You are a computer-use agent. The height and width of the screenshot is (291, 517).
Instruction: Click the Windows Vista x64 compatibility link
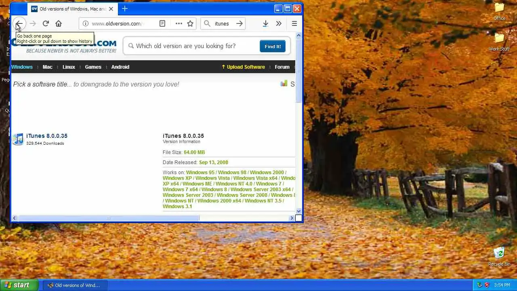255,178
